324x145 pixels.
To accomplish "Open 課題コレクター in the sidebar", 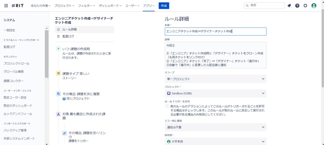I will point(14,81).
